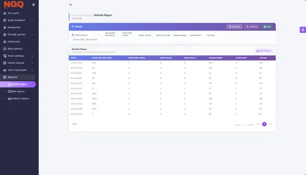Image resolution: width=306 pixels, height=175 pixels.
Task: Click the Yerel ziyaretçiler icon
Action: pos(5,70)
